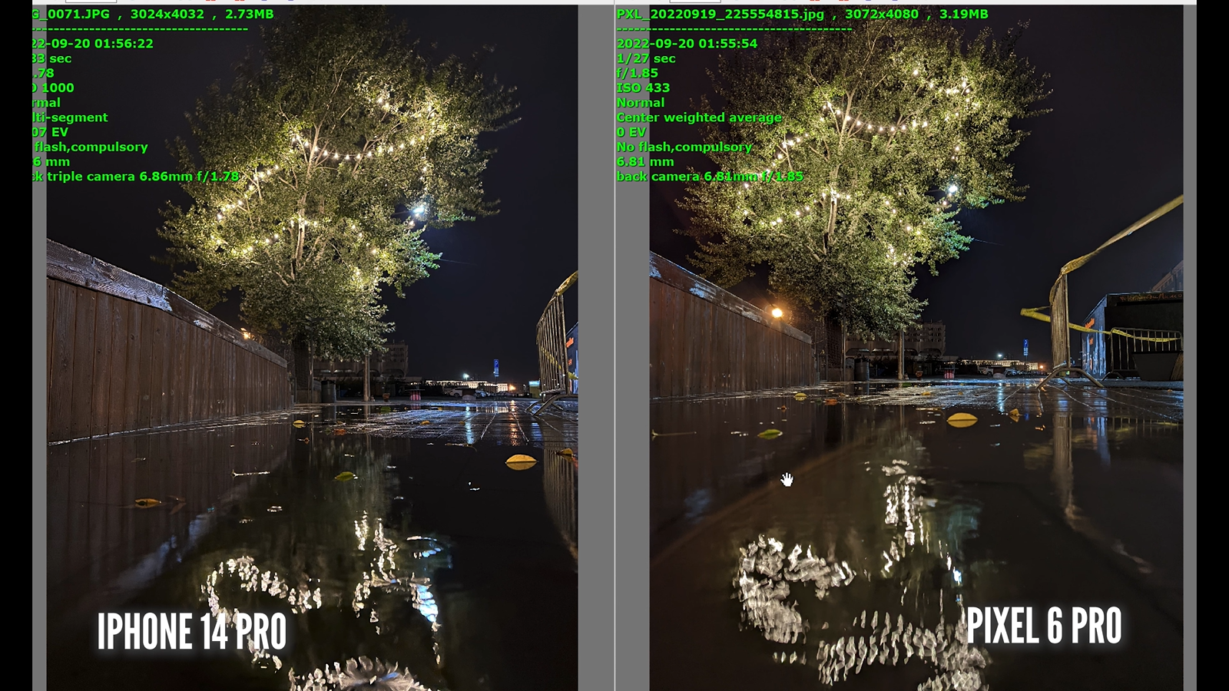Click the 2.73MB file size text
Viewport: 1229px width, 691px height.
click(x=249, y=14)
